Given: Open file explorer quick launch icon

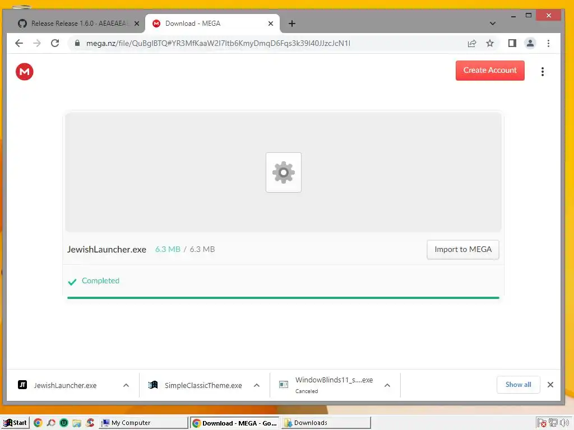Looking at the screenshot, I should click(76, 423).
